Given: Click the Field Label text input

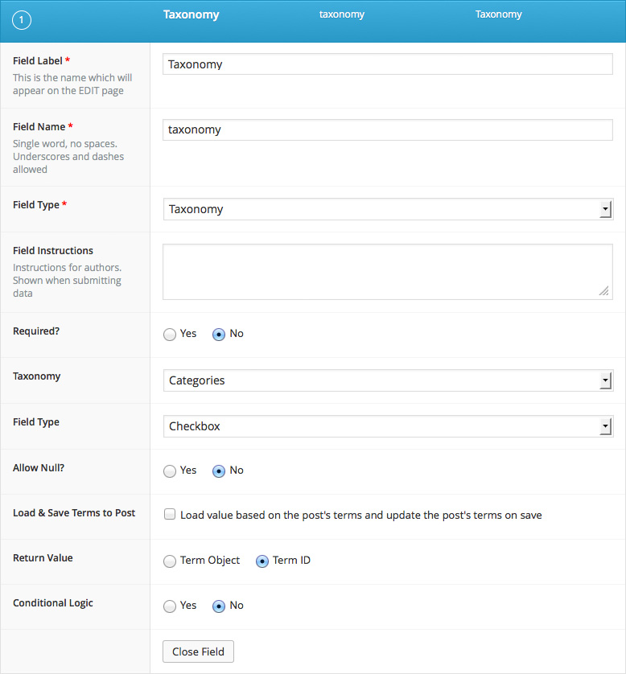Looking at the screenshot, I should (387, 64).
